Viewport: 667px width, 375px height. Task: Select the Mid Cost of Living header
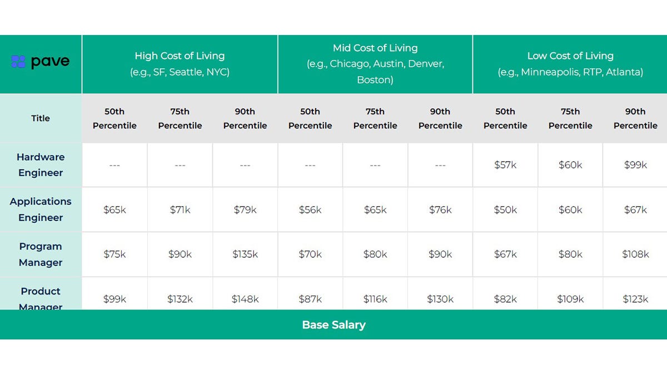[375, 64]
